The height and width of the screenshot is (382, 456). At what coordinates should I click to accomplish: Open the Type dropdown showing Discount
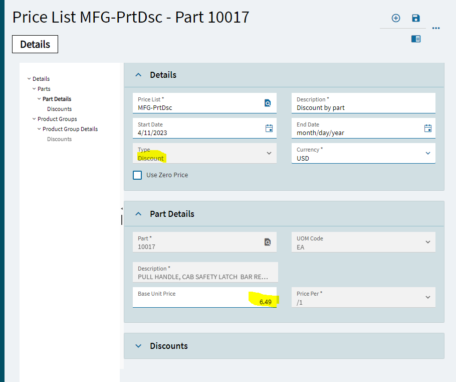269,153
